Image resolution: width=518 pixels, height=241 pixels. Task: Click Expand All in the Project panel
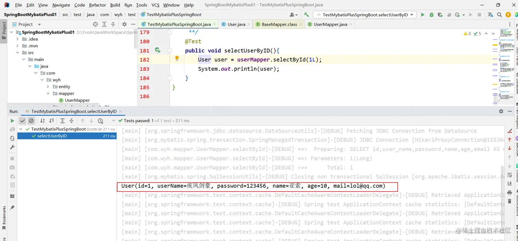coord(104,24)
